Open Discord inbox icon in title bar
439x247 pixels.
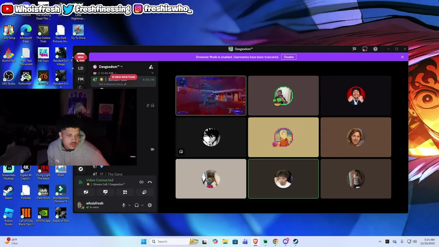(x=365, y=49)
